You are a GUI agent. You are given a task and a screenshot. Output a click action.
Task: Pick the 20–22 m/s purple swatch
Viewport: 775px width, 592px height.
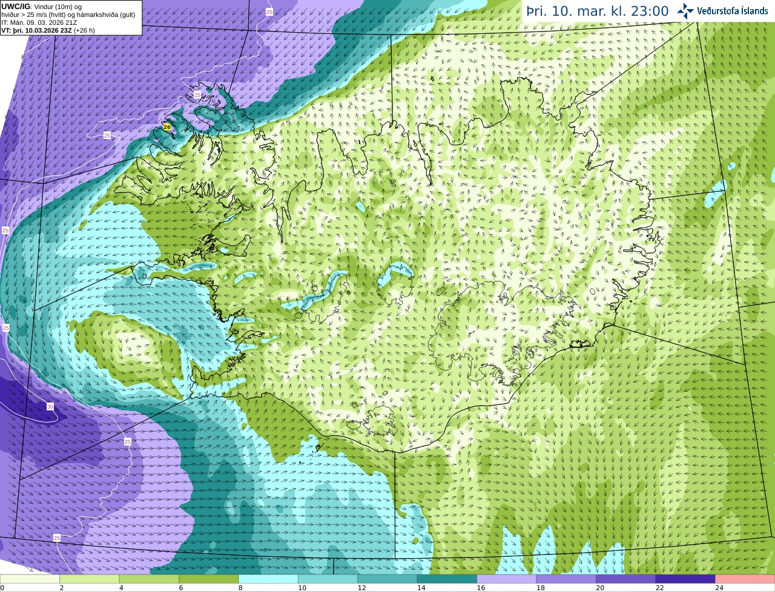pyautogui.click(x=626, y=579)
